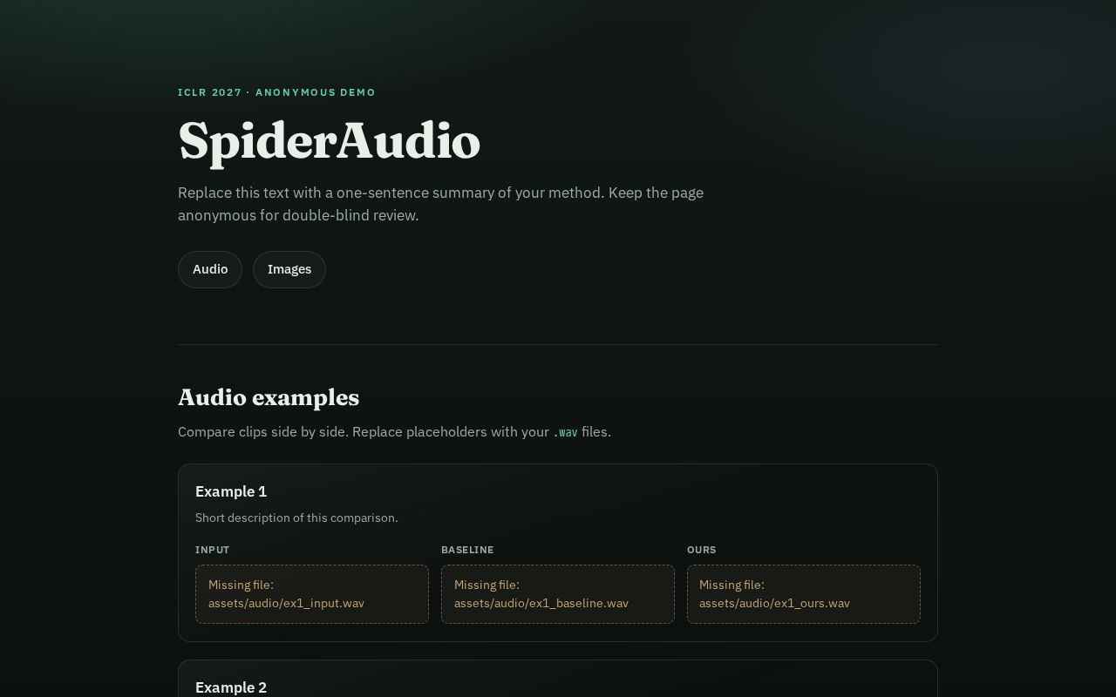Click the missing ex1_input.wav placeholder box
1116x697 pixels.
pos(312,594)
